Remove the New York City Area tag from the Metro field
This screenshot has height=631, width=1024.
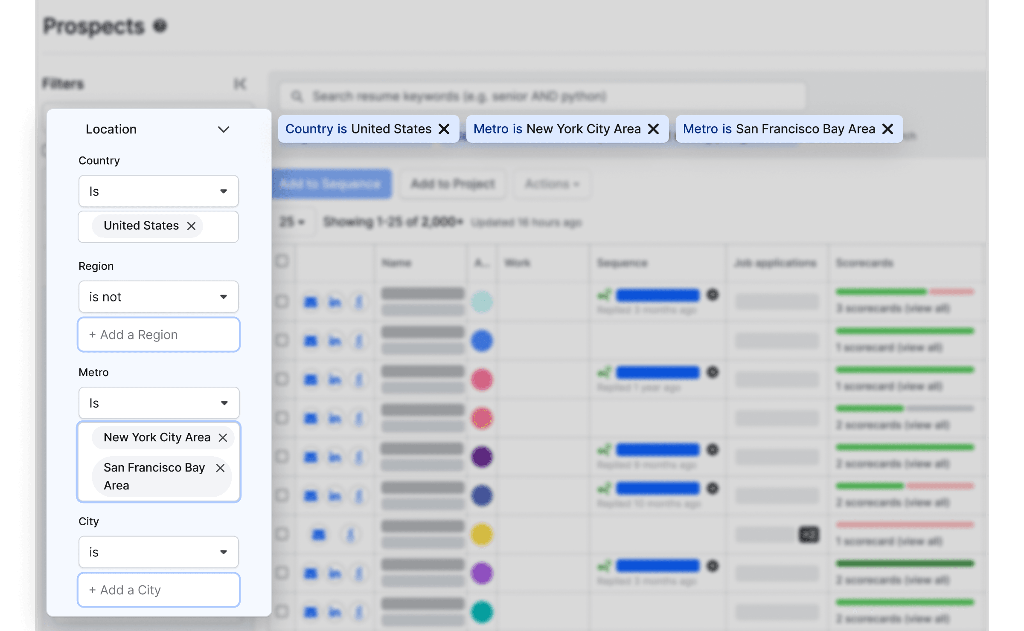(223, 438)
